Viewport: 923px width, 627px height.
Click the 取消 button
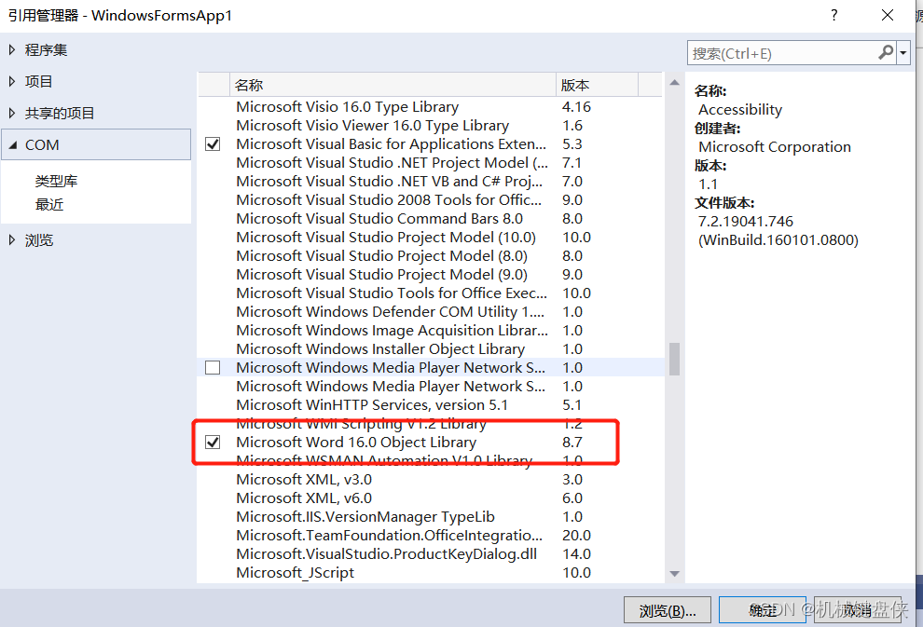tap(858, 610)
